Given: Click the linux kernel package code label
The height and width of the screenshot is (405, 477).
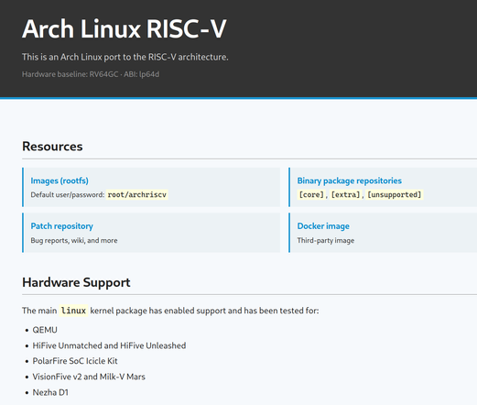Looking at the screenshot, I should click(x=73, y=311).
